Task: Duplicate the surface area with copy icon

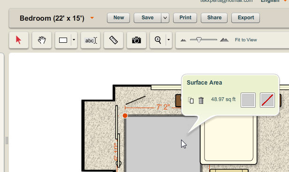Action: coord(191,101)
